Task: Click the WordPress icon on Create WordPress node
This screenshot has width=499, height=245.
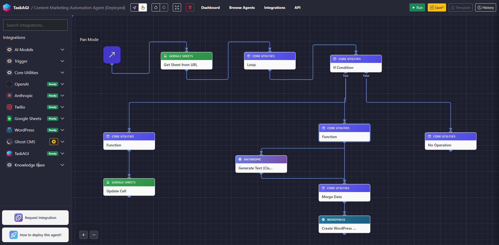Action: click(323, 220)
